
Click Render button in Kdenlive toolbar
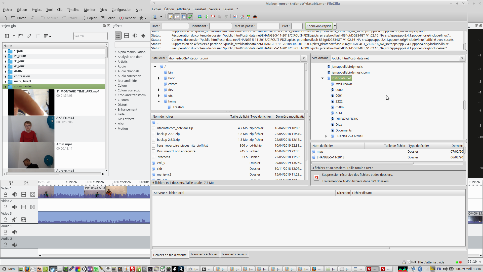click(x=128, y=18)
